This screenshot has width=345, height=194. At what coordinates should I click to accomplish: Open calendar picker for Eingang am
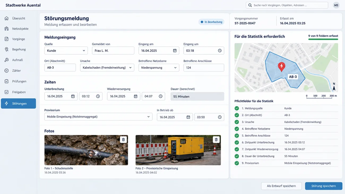point(175,51)
